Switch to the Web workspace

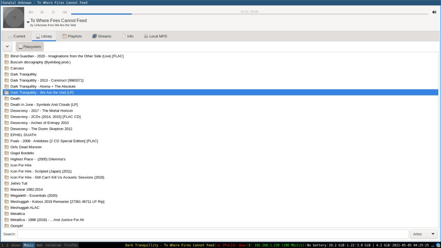[x=39, y=245]
